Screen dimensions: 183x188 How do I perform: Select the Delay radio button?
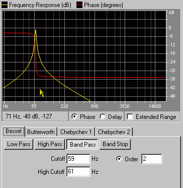[103, 116]
